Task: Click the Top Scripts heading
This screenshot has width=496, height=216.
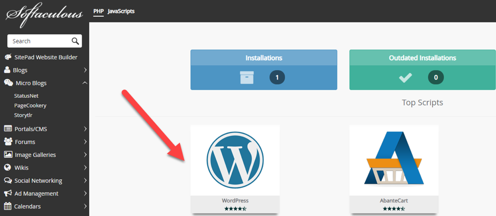Action: click(423, 102)
